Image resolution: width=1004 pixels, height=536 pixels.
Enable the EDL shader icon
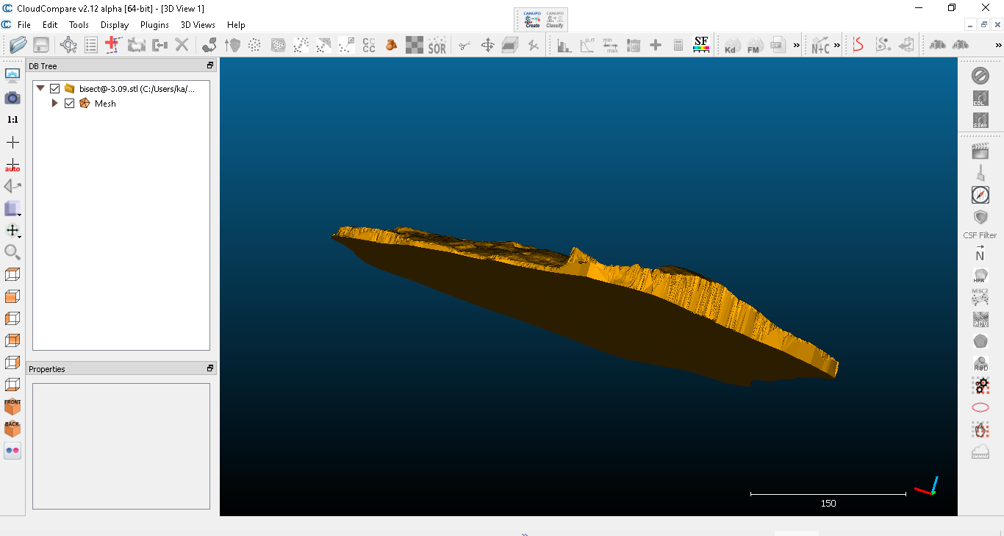point(980,99)
